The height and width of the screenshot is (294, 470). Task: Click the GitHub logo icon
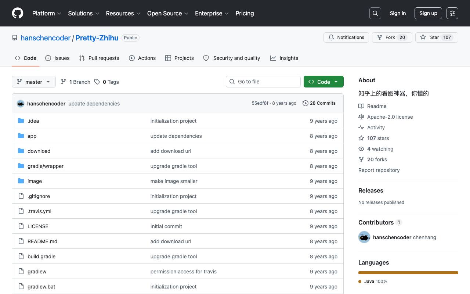coord(18,13)
